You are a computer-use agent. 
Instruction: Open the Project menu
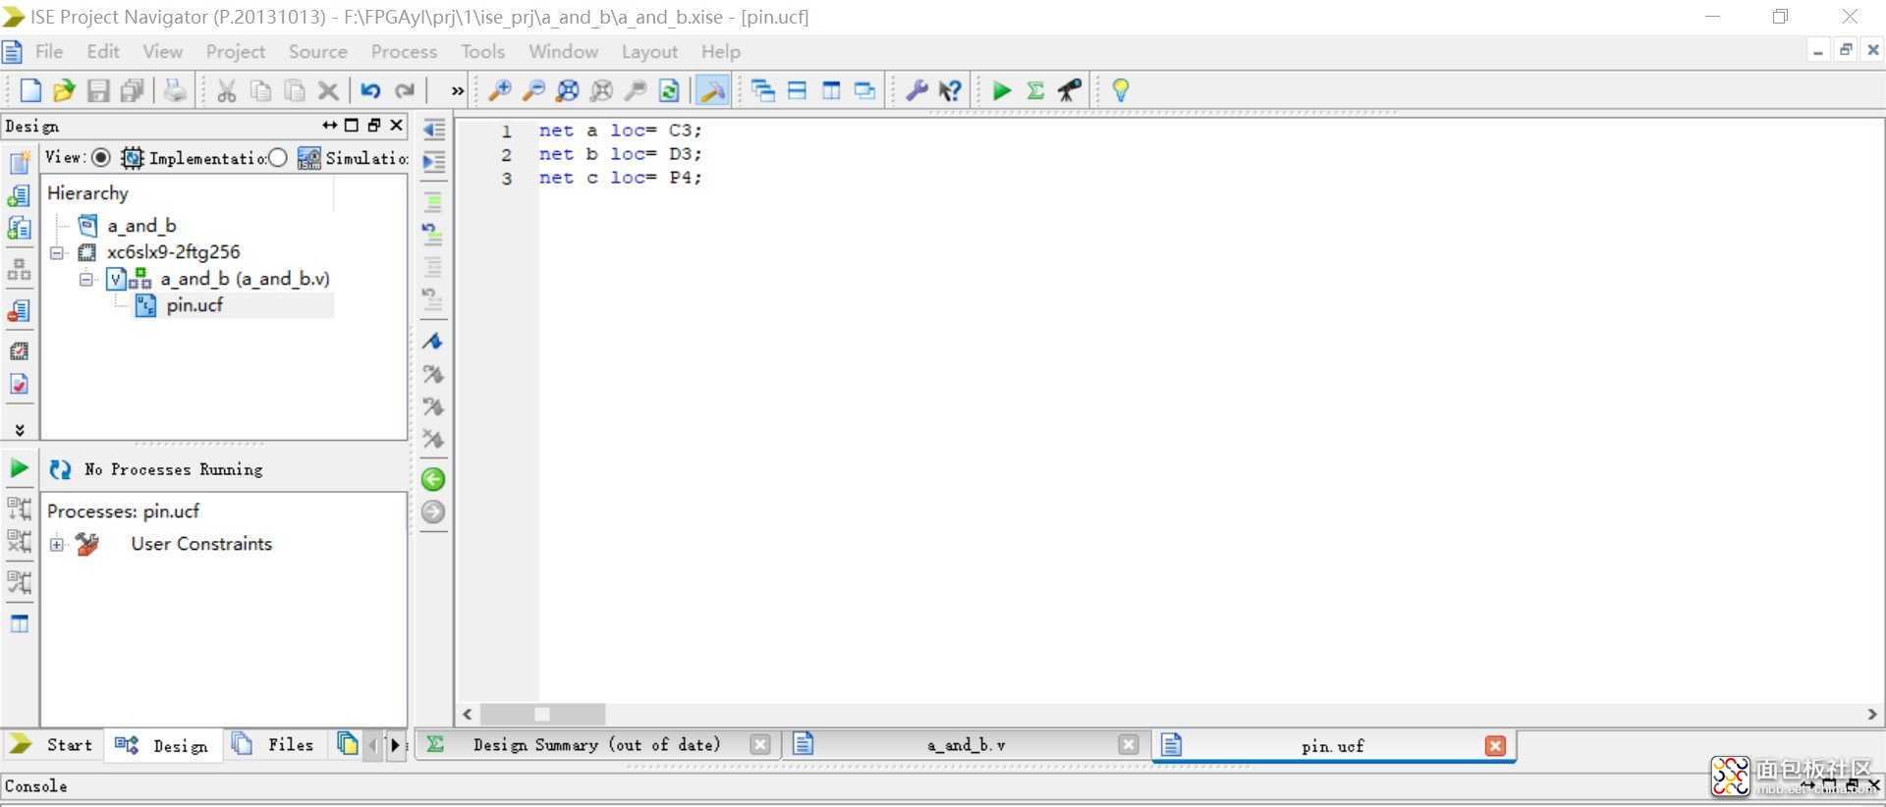[236, 51]
